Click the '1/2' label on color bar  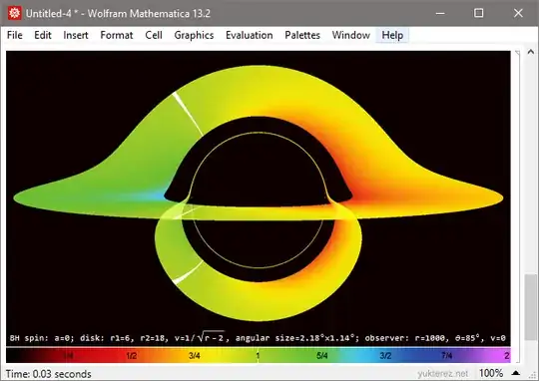coord(131,356)
